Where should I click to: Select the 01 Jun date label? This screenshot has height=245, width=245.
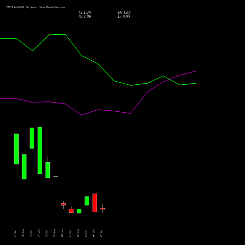coord(15,233)
